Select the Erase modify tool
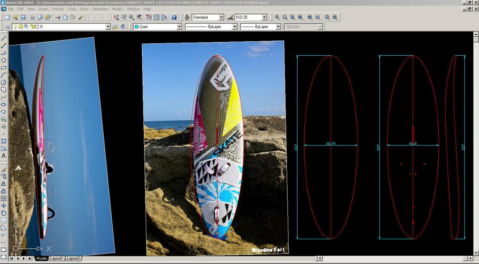The height and width of the screenshot is (264, 479). [x=4, y=169]
